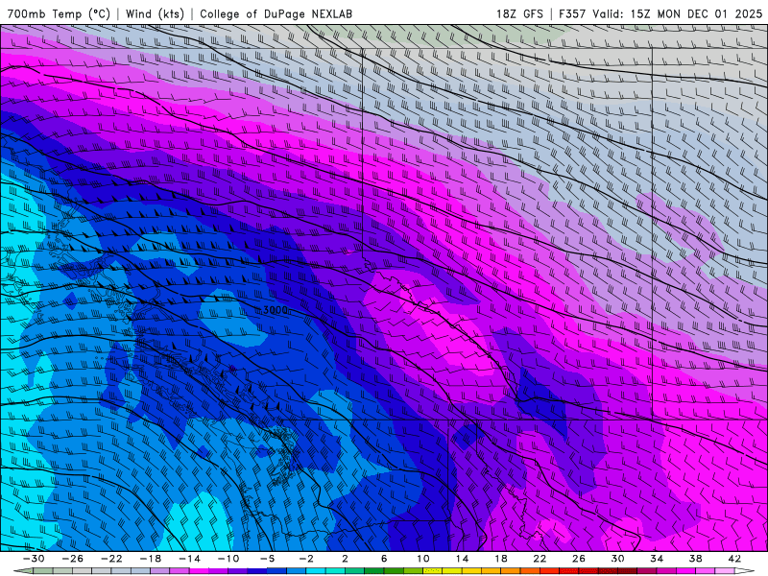Select the 22 temperature scale value

pos(540,559)
